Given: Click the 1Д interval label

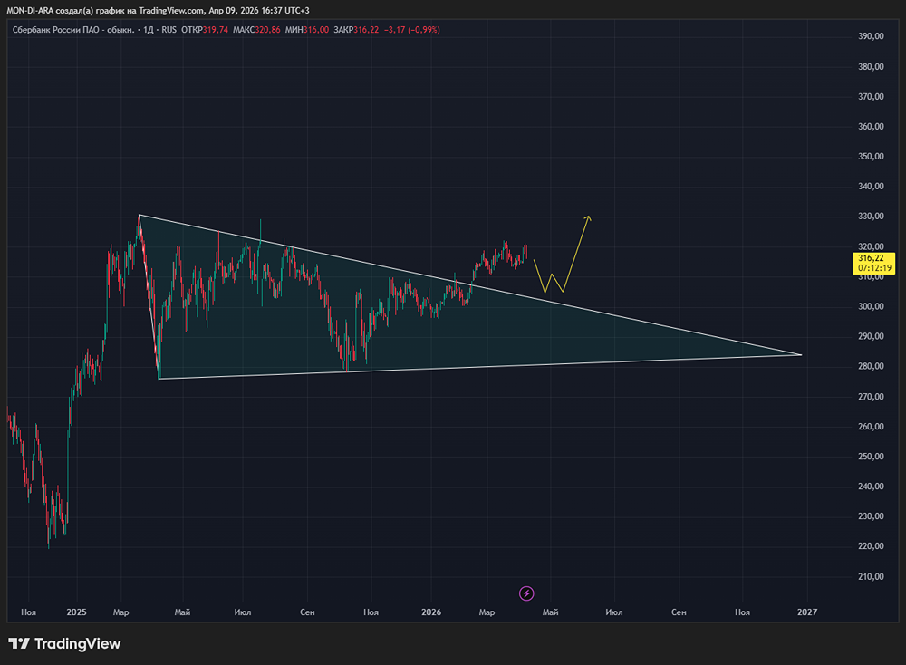Looking at the screenshot, I should click(149, 30).
